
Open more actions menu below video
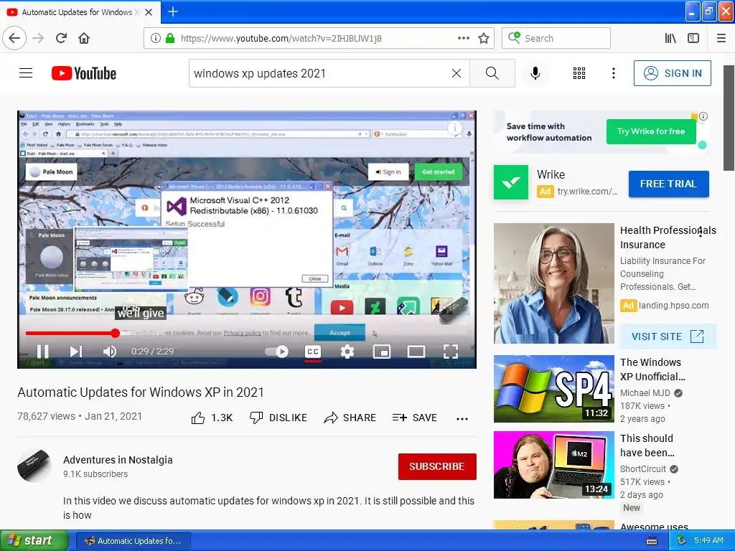click(x=462, y=418)
